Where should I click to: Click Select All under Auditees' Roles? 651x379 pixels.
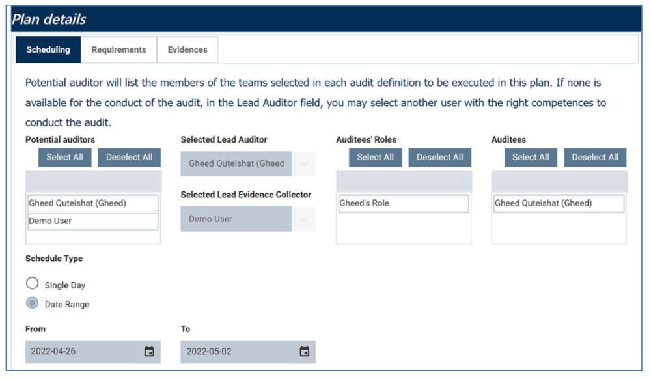[x=376, y=158]
